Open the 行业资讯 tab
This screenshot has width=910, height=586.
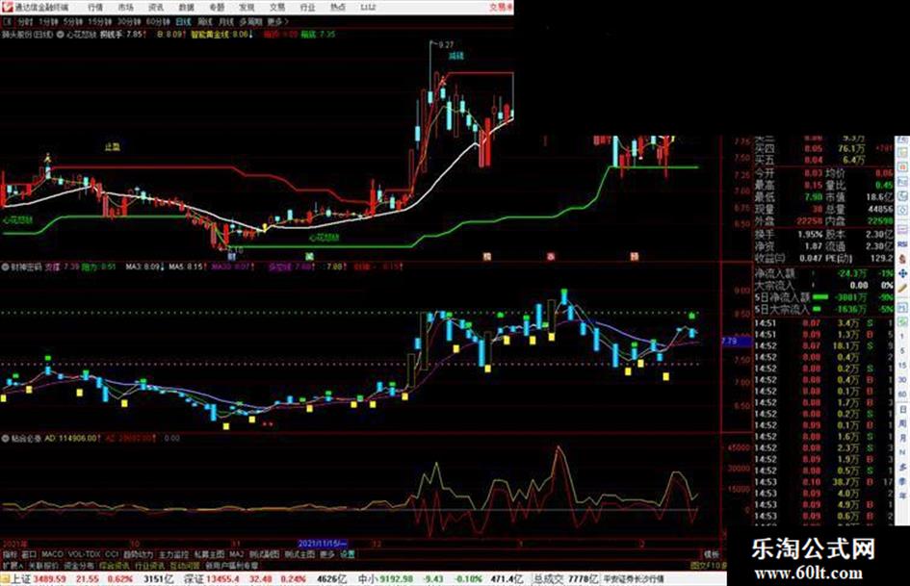click(149, 565)
